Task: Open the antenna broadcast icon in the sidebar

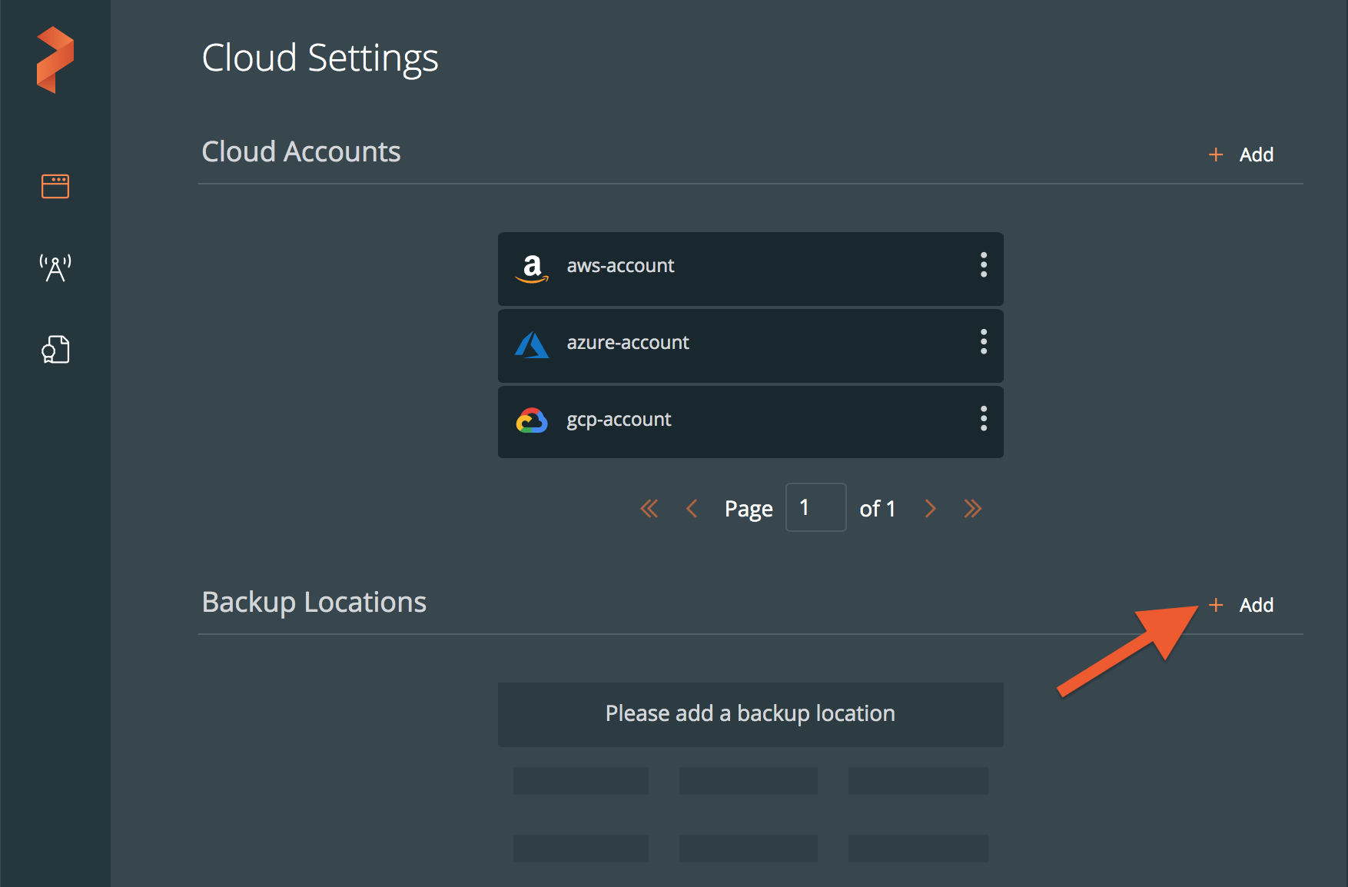Action: (x=55, y=268)
